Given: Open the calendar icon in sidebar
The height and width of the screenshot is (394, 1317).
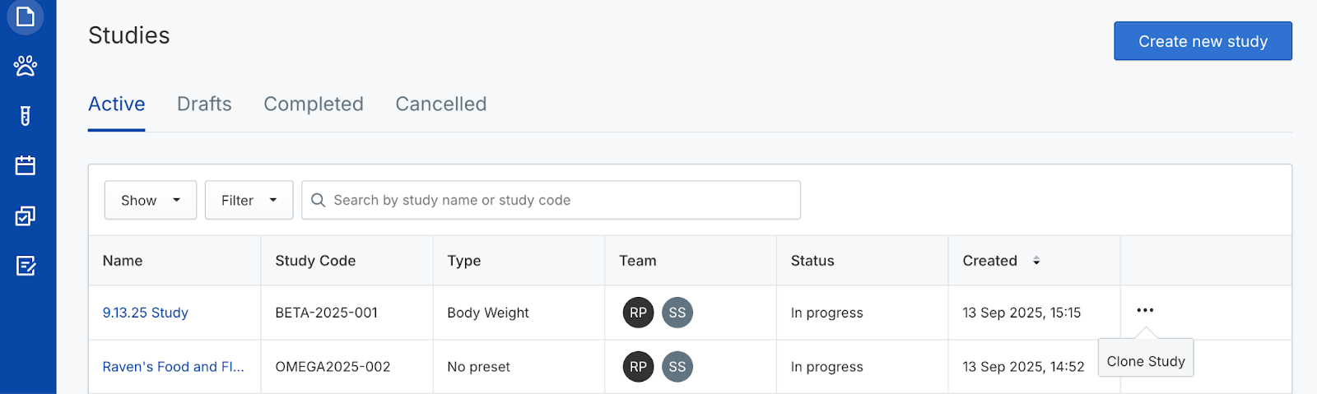Looking at the screenshot, I should (26, 165).
